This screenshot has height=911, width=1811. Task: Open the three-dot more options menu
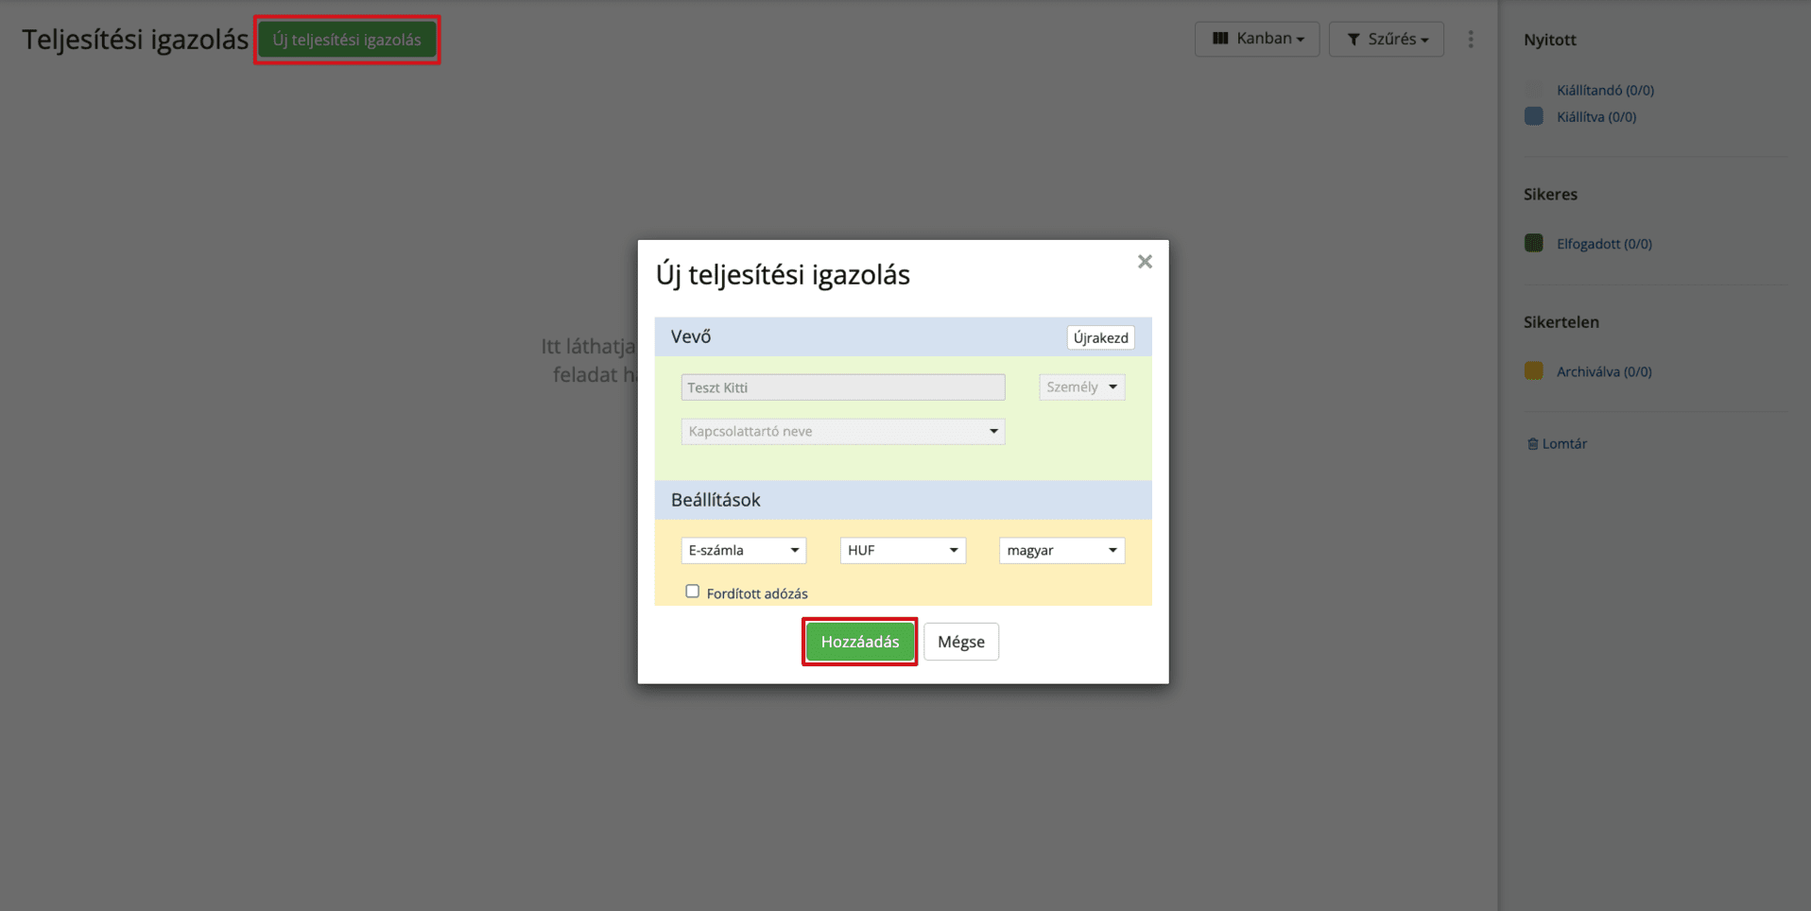point(1470,39)
